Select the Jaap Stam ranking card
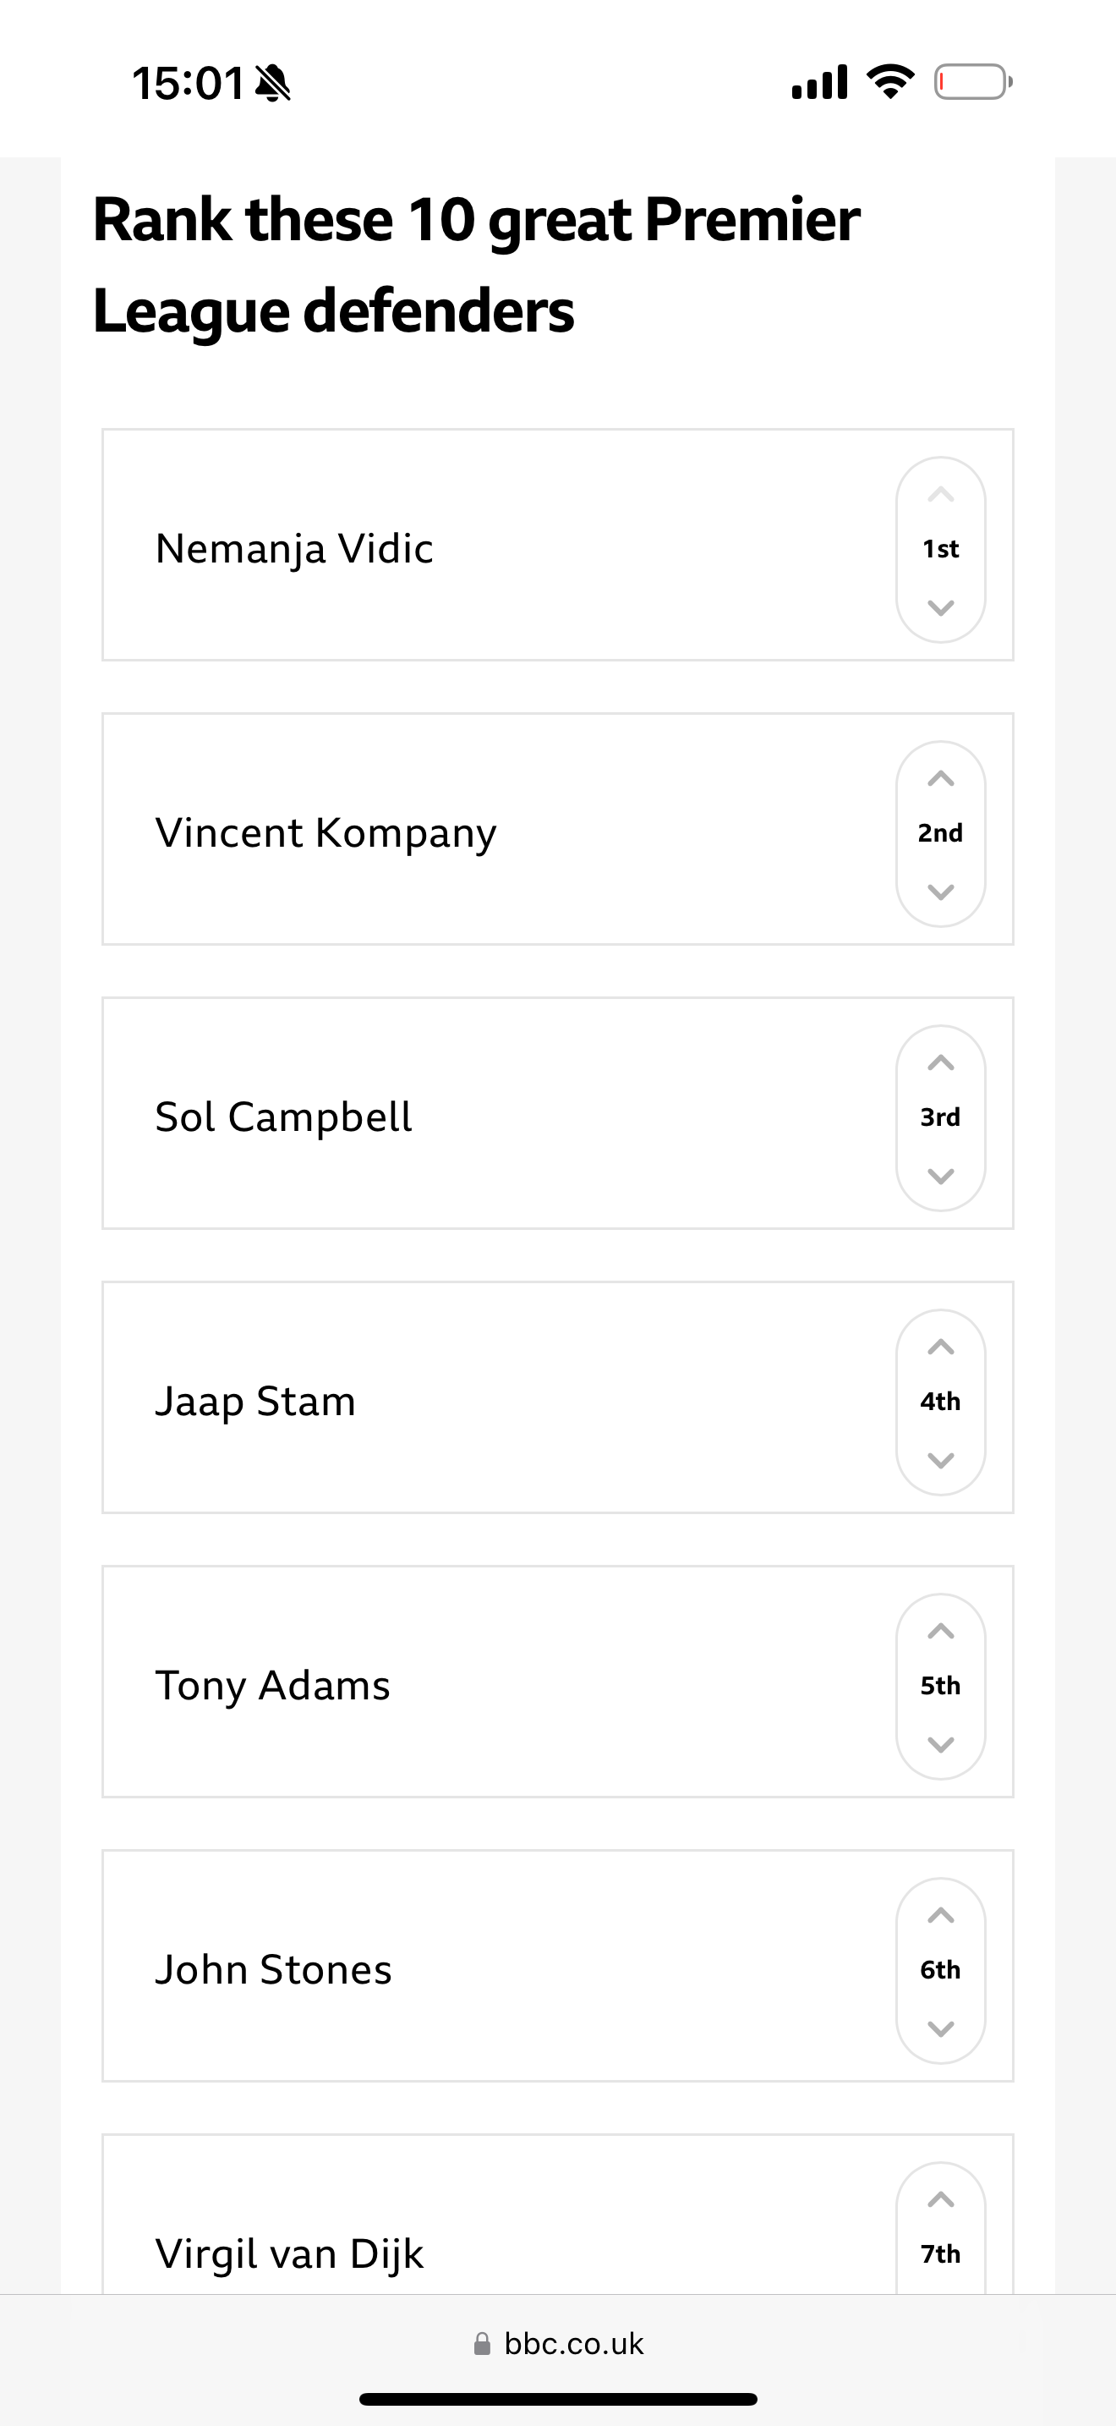Screen dimensions: 1116x2426 [557, 1397]
